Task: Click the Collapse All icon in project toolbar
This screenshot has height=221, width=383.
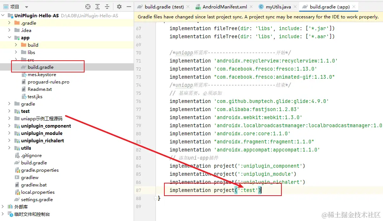Action: pyautogui.click(x=107, y=7)
